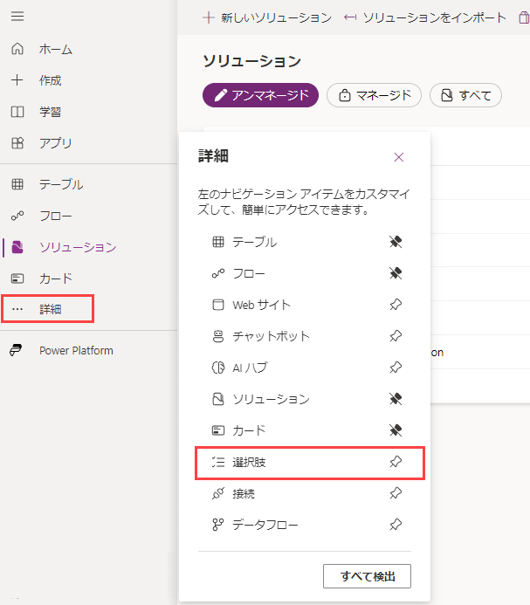The height and width of the screenshot is (605, 530).
Task: Select ソリューション in the left navigation
Action: (x=78, y=247)
